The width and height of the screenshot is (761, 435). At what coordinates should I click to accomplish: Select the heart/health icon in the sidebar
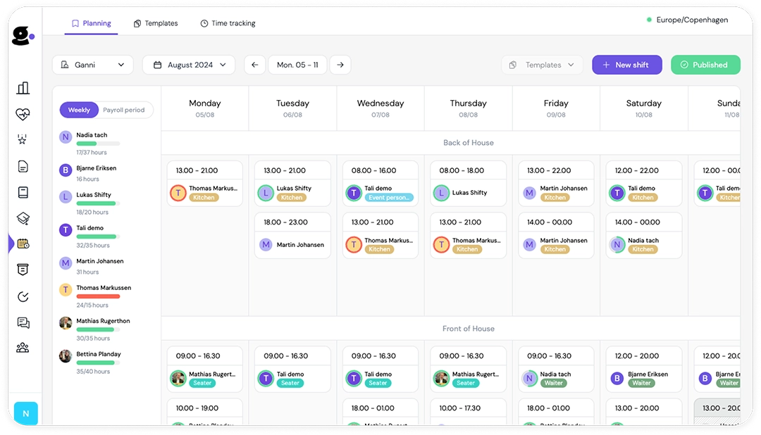(23, 114)
